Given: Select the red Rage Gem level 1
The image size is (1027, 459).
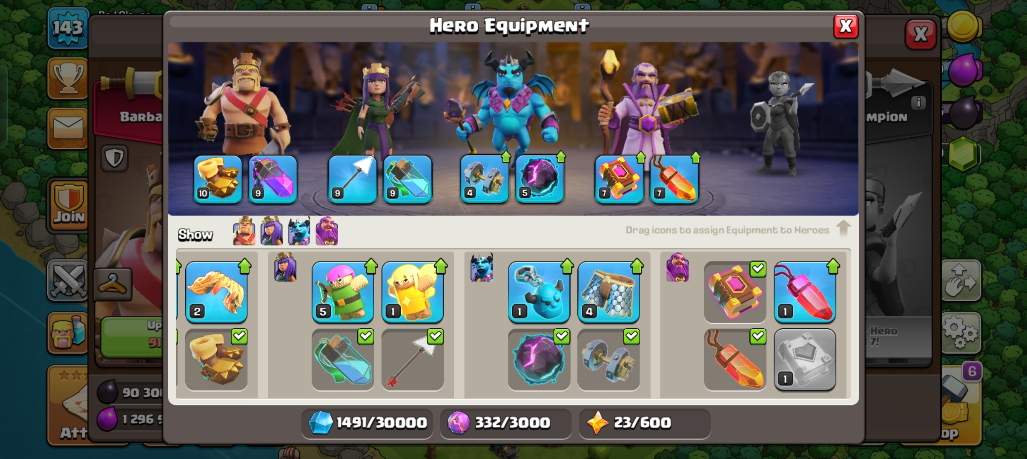Looking at the screenshot, I should pyautogui.click(x=805, y=292).
